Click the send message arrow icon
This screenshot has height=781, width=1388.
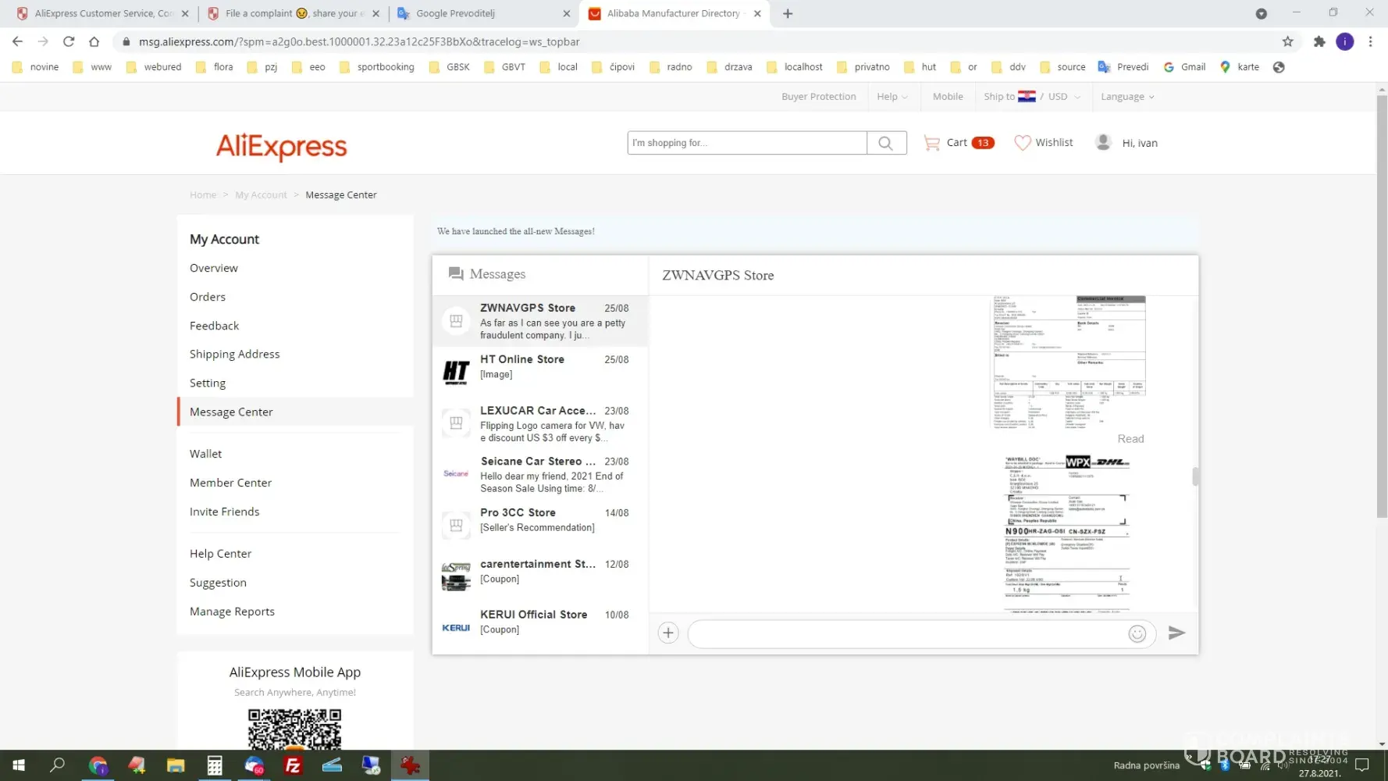[x=1176, y=633]
